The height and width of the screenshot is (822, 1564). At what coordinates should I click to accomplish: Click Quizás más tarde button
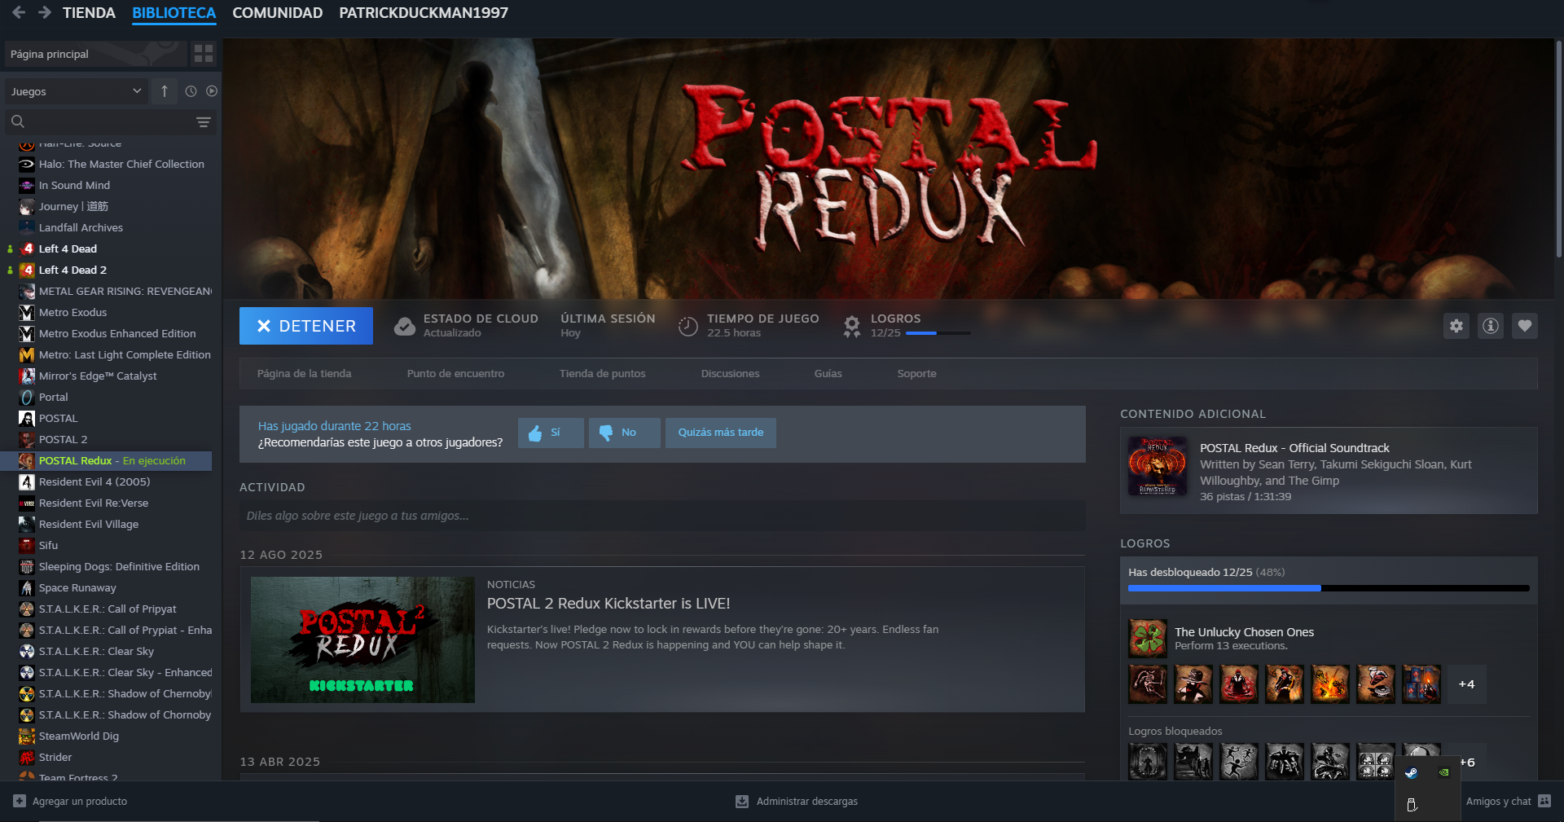tap(720, 433)
